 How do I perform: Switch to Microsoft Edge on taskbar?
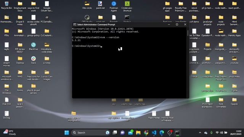(162, 132)
